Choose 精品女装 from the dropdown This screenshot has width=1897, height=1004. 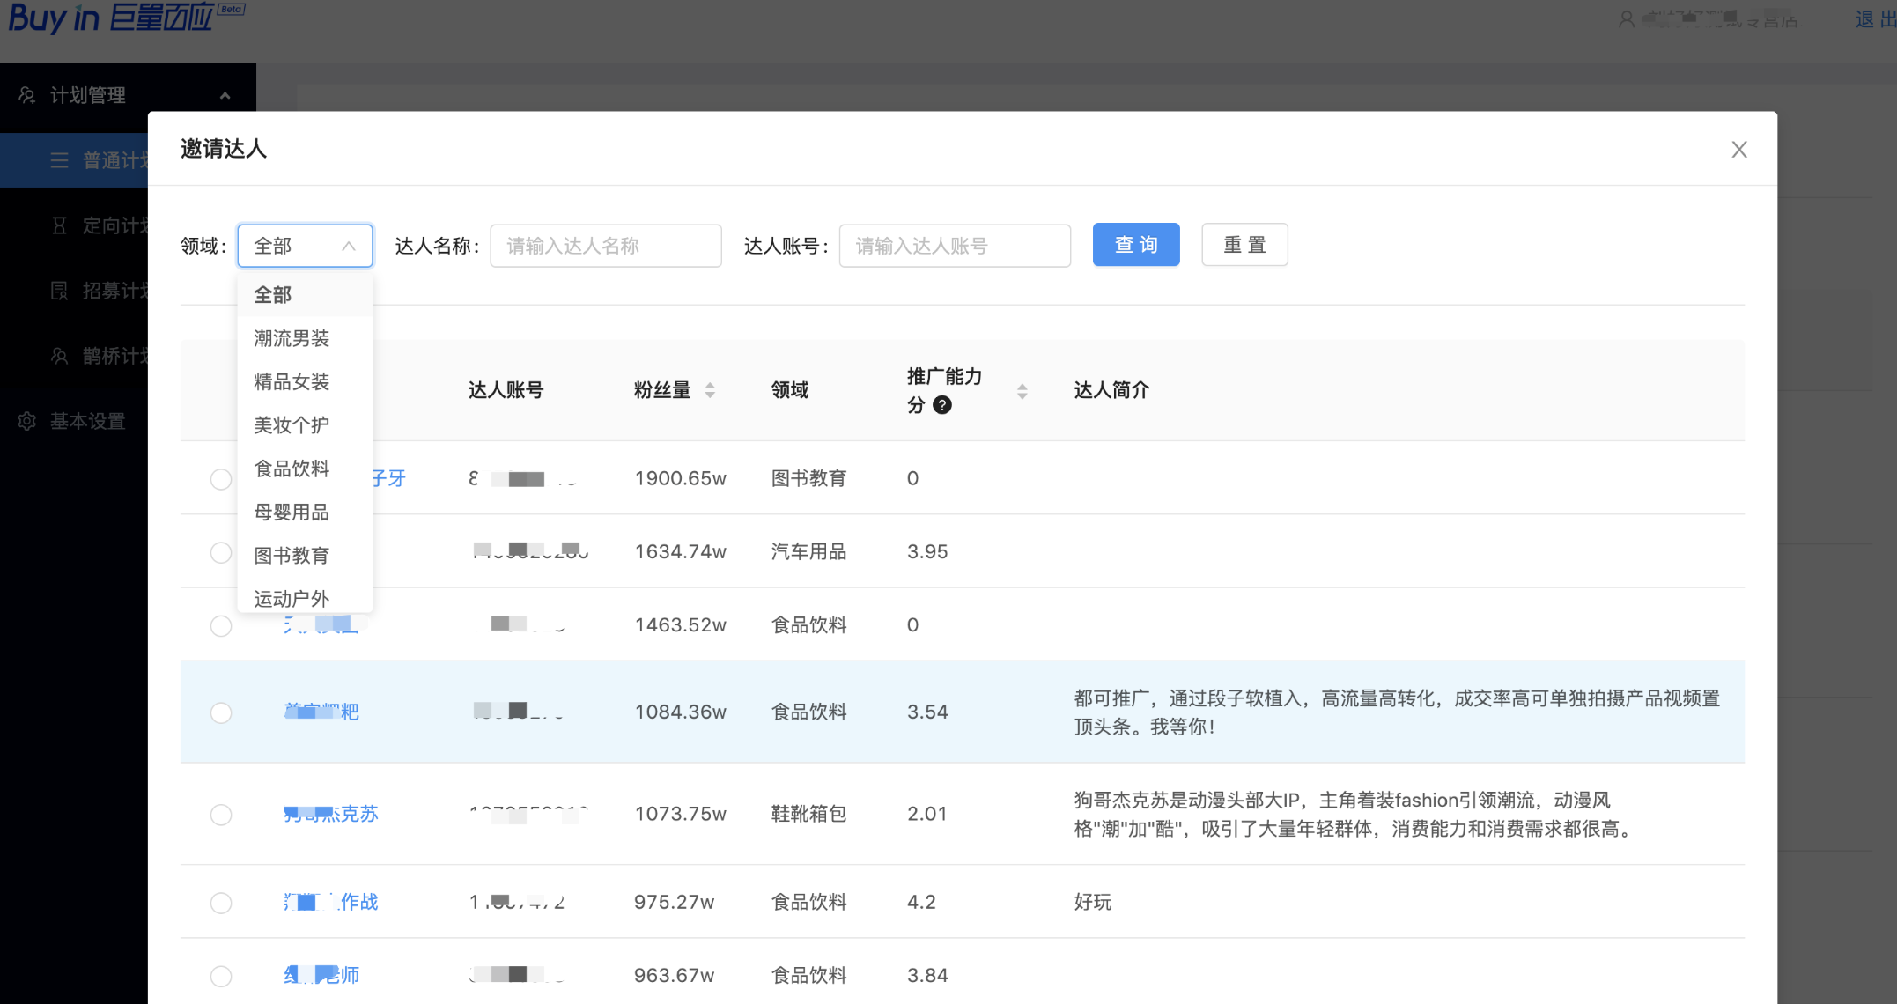click(x=305, y=381)
